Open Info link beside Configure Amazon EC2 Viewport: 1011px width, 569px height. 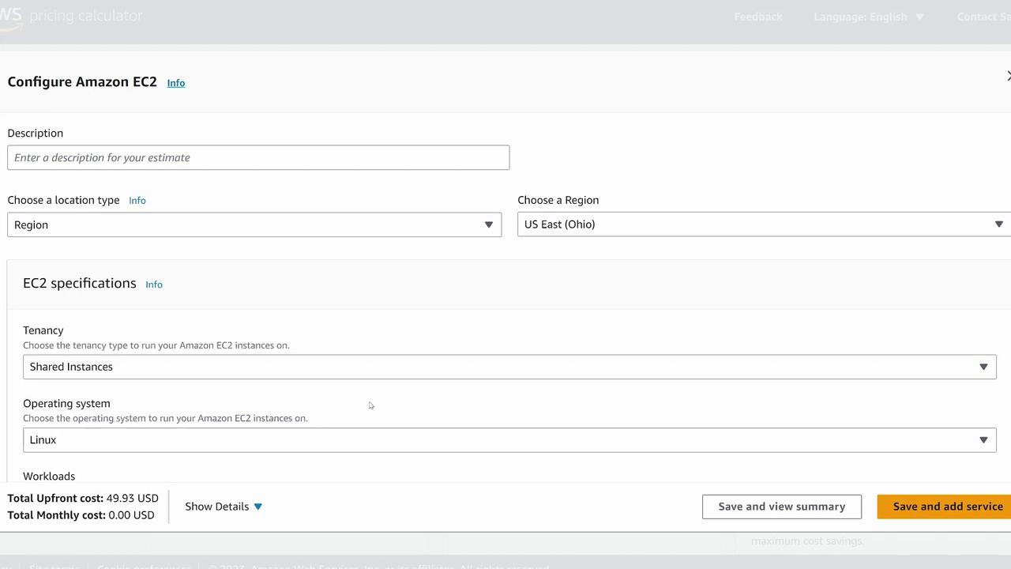(175, 83)
